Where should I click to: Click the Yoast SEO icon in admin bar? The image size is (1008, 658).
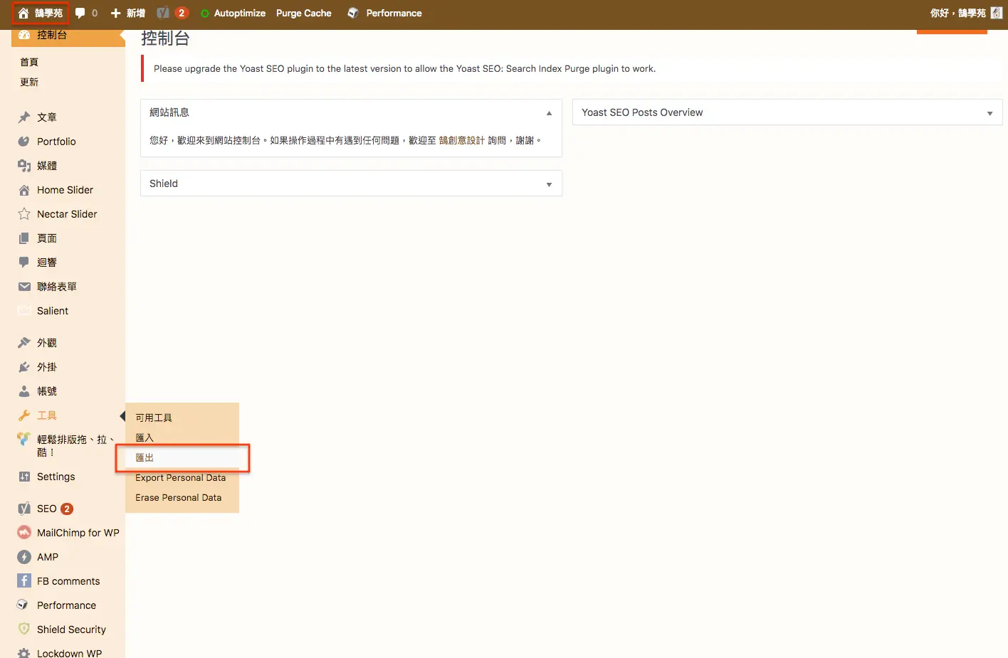(x=163, y=13)
